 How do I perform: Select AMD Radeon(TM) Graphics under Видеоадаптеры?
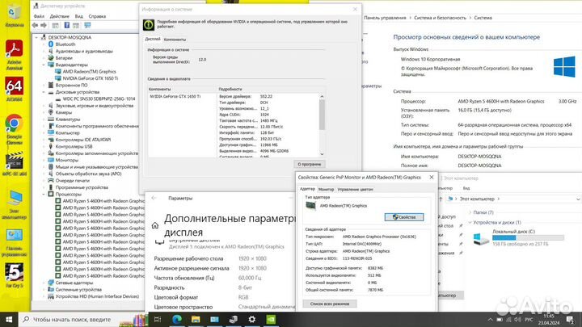pos(89,72)
